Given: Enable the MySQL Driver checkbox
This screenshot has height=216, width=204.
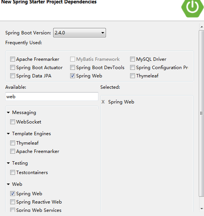Looking at the screenshot, I should pyautogui.click(x=132, y=59).
